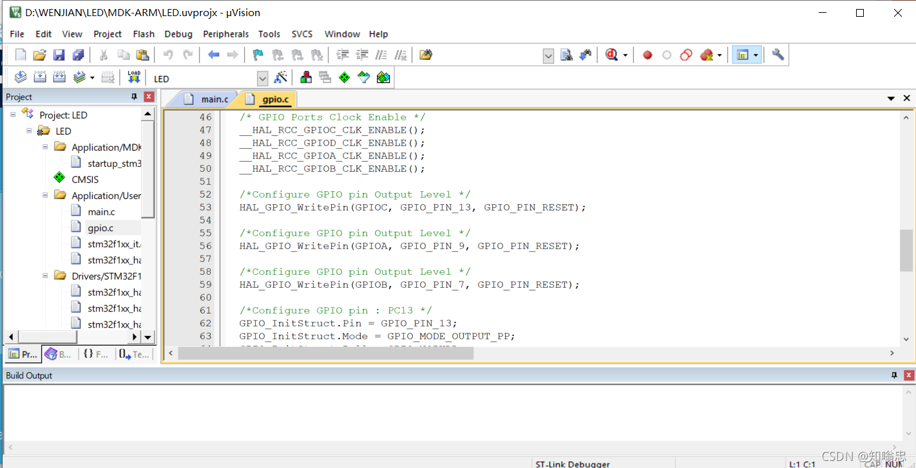Collapse the Application/User group
The image size is (916, 468).
click(45, 194)
